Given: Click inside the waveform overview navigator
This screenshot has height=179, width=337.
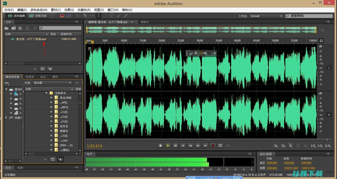Looking at the screenshot, I should click(201, 30).
